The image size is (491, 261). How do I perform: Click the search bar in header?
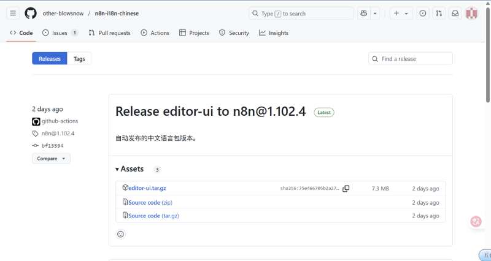[x=301, y=13]
